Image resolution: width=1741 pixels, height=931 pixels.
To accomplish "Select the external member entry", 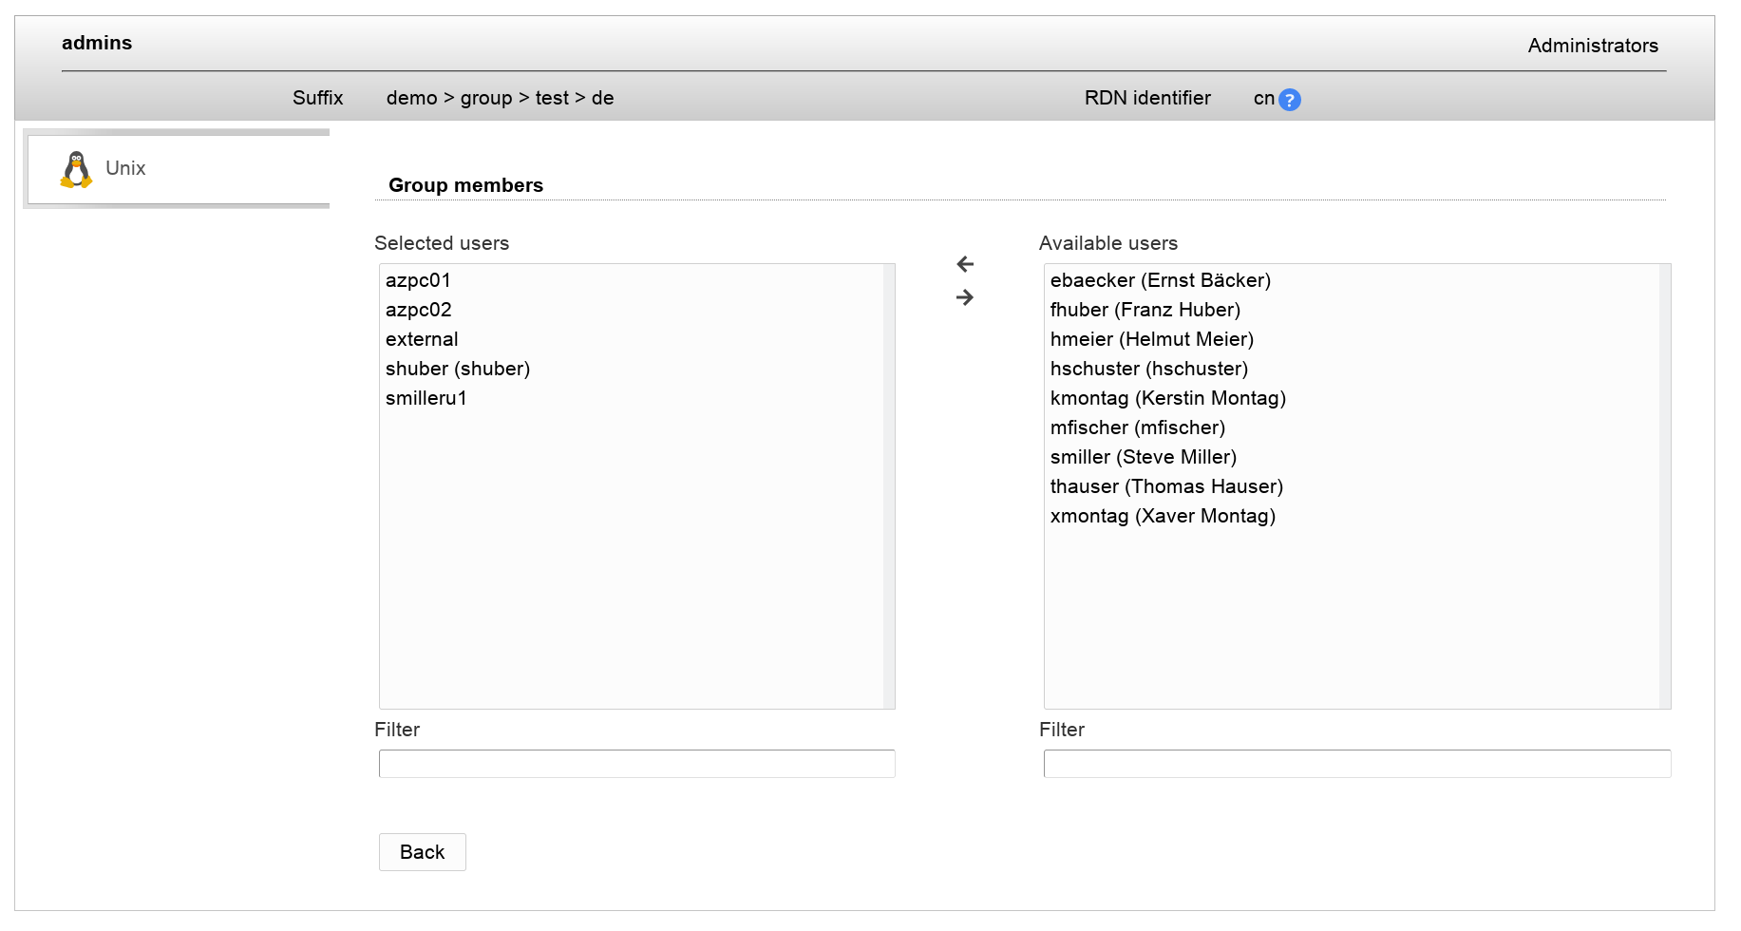I will 422,339.
